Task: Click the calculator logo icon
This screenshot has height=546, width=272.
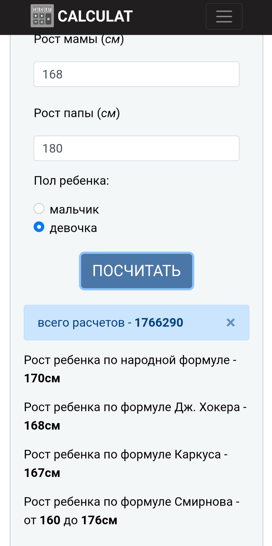Action: [42, 16]
